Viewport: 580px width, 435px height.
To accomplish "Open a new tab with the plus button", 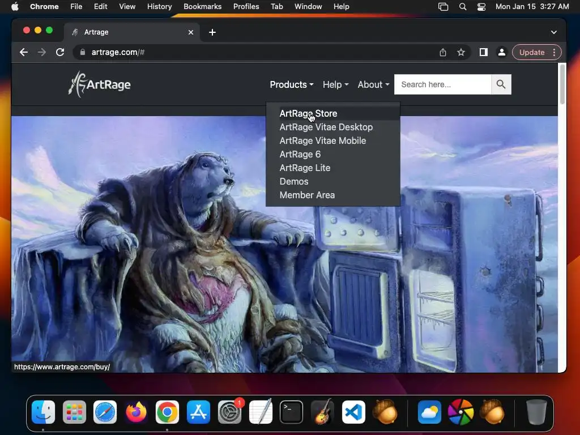I will point(212,32).
